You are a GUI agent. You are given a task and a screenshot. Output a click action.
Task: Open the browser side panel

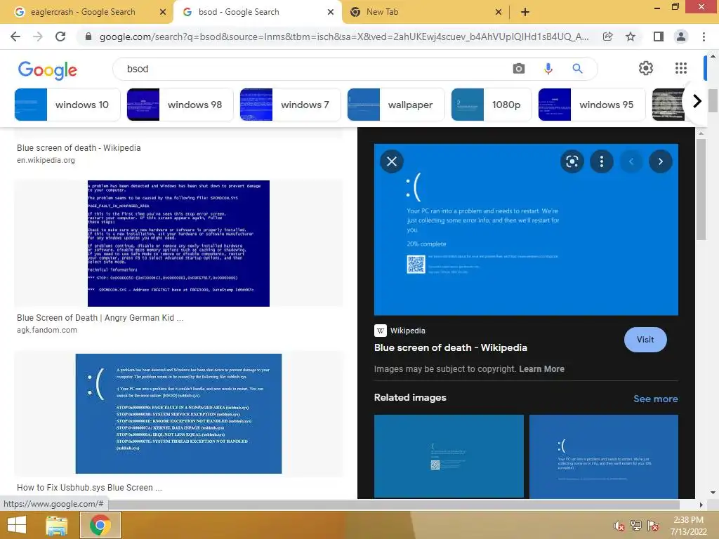click(x=659, y=36)
